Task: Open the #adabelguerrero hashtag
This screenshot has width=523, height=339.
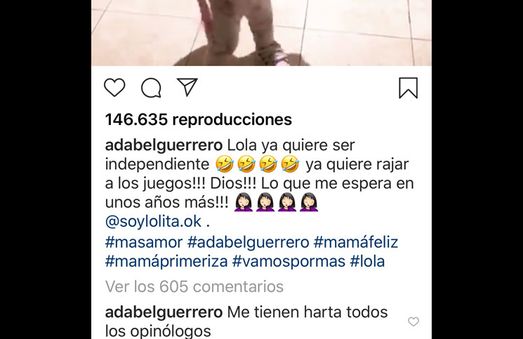Action: point(248,242)
